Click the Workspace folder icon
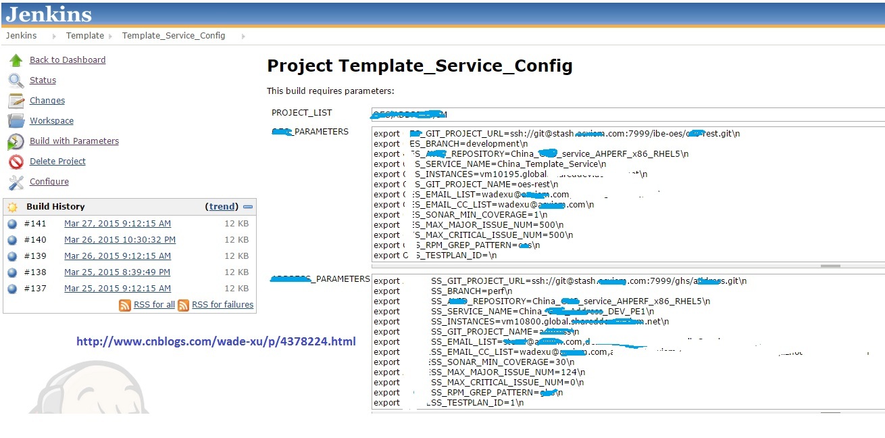 click(x=16, y=121)
